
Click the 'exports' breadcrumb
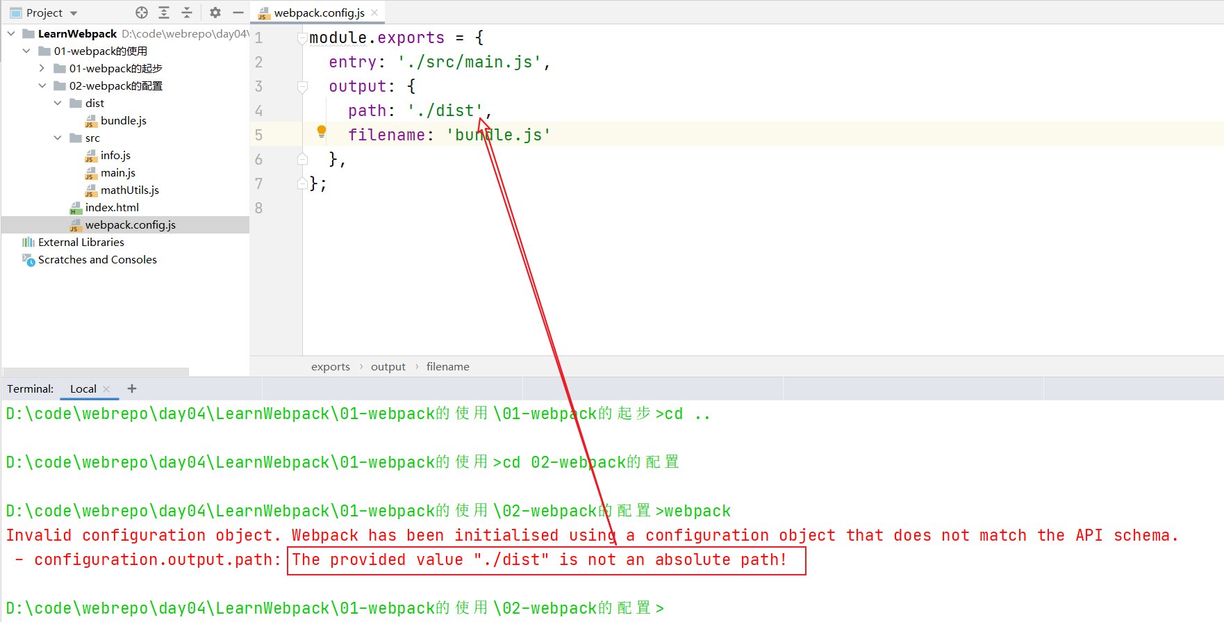pyautogui.click(x=331, y=366)
